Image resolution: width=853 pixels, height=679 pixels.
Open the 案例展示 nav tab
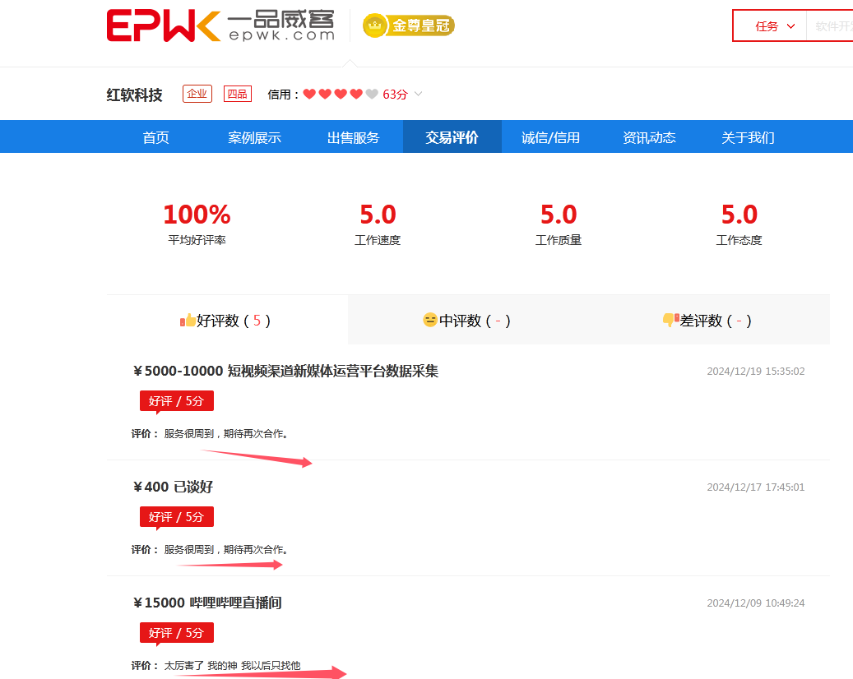[254, 137]
